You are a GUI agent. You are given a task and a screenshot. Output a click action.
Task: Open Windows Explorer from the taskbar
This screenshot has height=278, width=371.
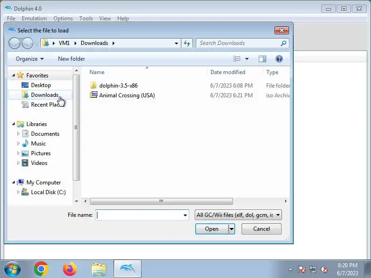point(99,269)
